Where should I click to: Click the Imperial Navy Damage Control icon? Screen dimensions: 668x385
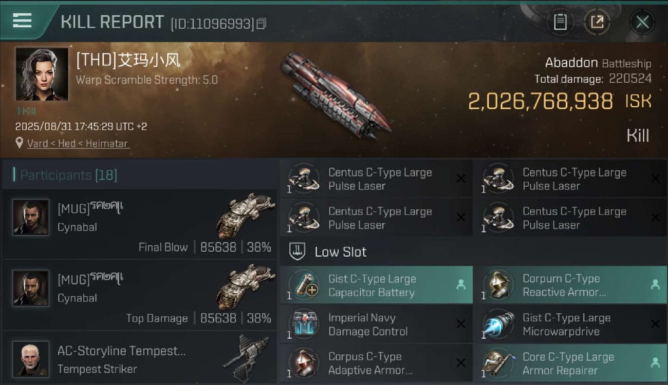click(x=304, y=324)
